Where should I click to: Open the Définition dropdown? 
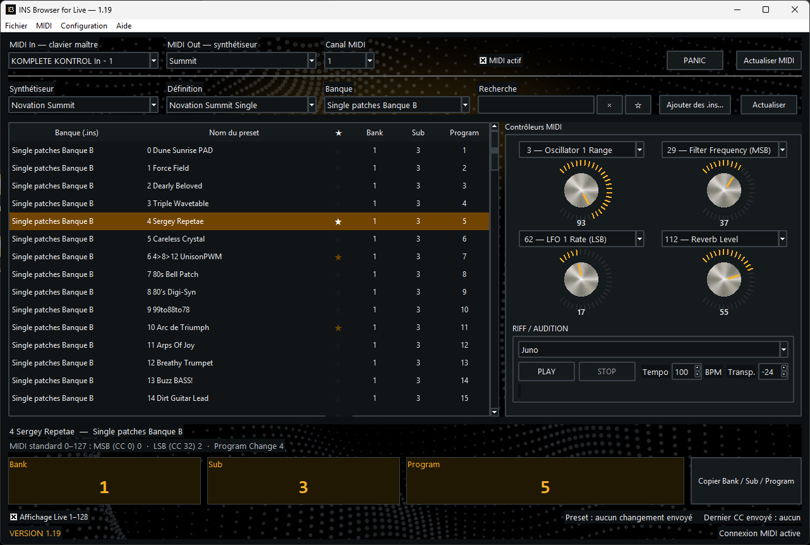241,105
